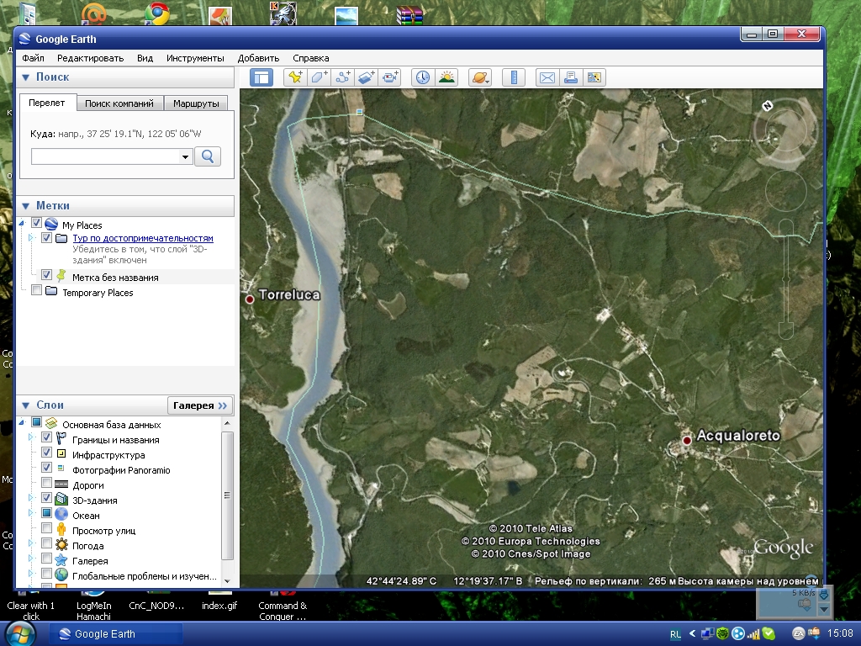The width and height of the screenshot is (861, 646).
Task: Enable the 'Погода' layer checkbox
Action: [x=47, y=543]
